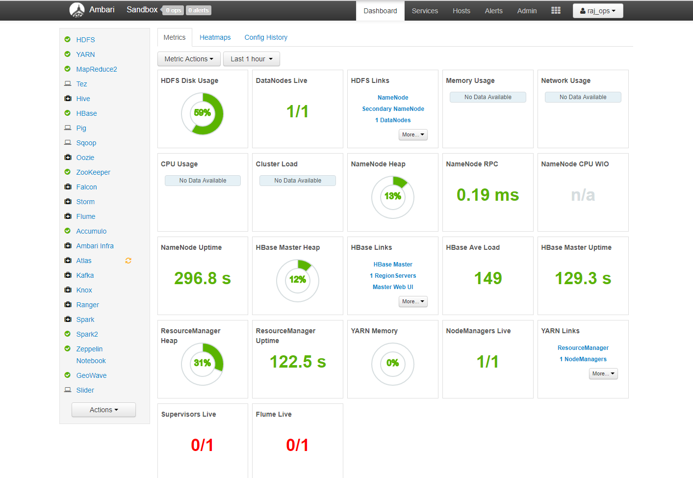This screenshot has height=478, width=693.
Task: Click the maintenance icon beside Falcon
Action: (68, 186)
